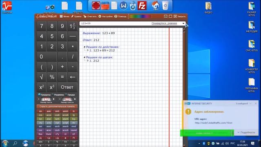Image resolution: width=261 pixels, height=147 pixels.
Task: Click digit 7 on keypad
Action: pos(42,26)
